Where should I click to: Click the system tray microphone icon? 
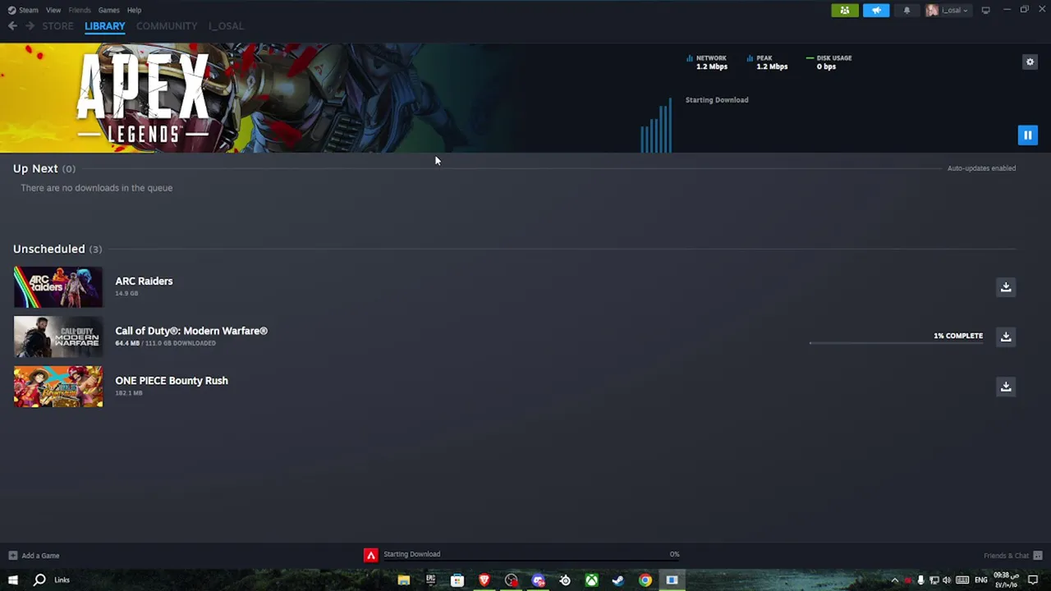[x=920, y=580]
